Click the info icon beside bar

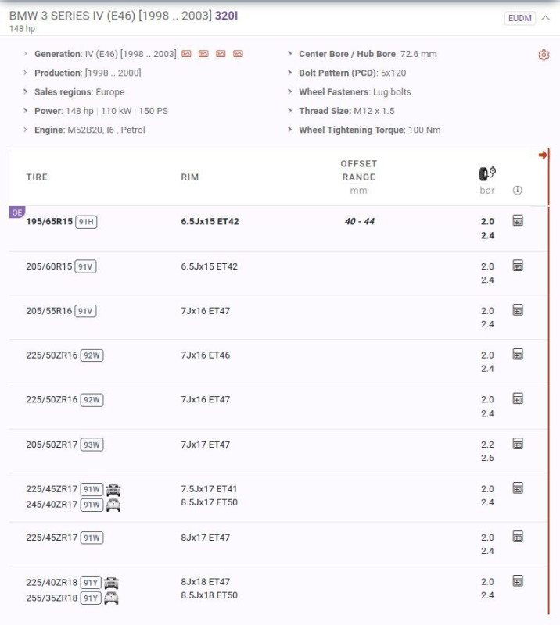(x=517, y=190)
